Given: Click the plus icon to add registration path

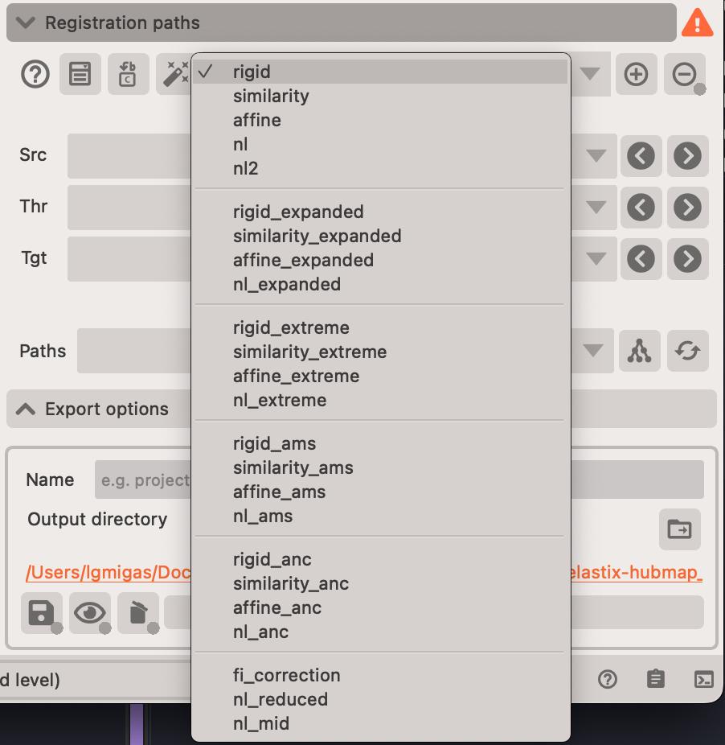Looking at the screenshot, I should click(636, 75).
